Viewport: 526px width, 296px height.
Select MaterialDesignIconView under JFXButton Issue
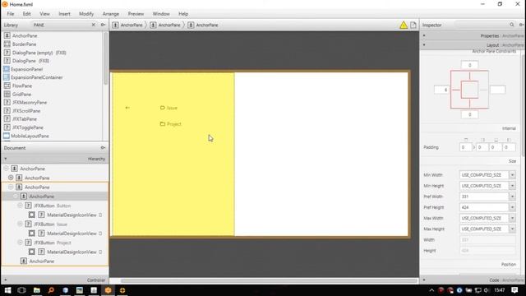pos(72,234)
